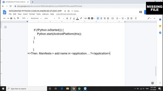Enable Right align
163x91 pixels.
click(x=105, y=18)
